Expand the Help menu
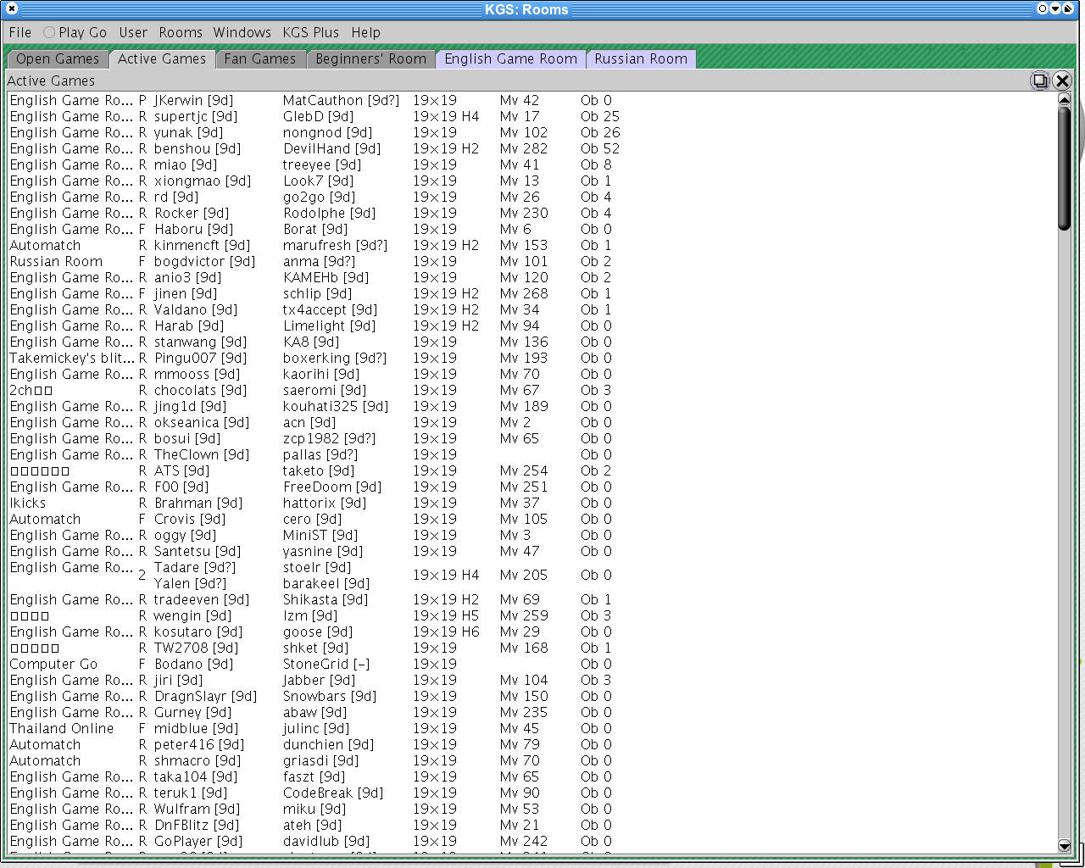Screen dimensions: 1085x868 365,32
